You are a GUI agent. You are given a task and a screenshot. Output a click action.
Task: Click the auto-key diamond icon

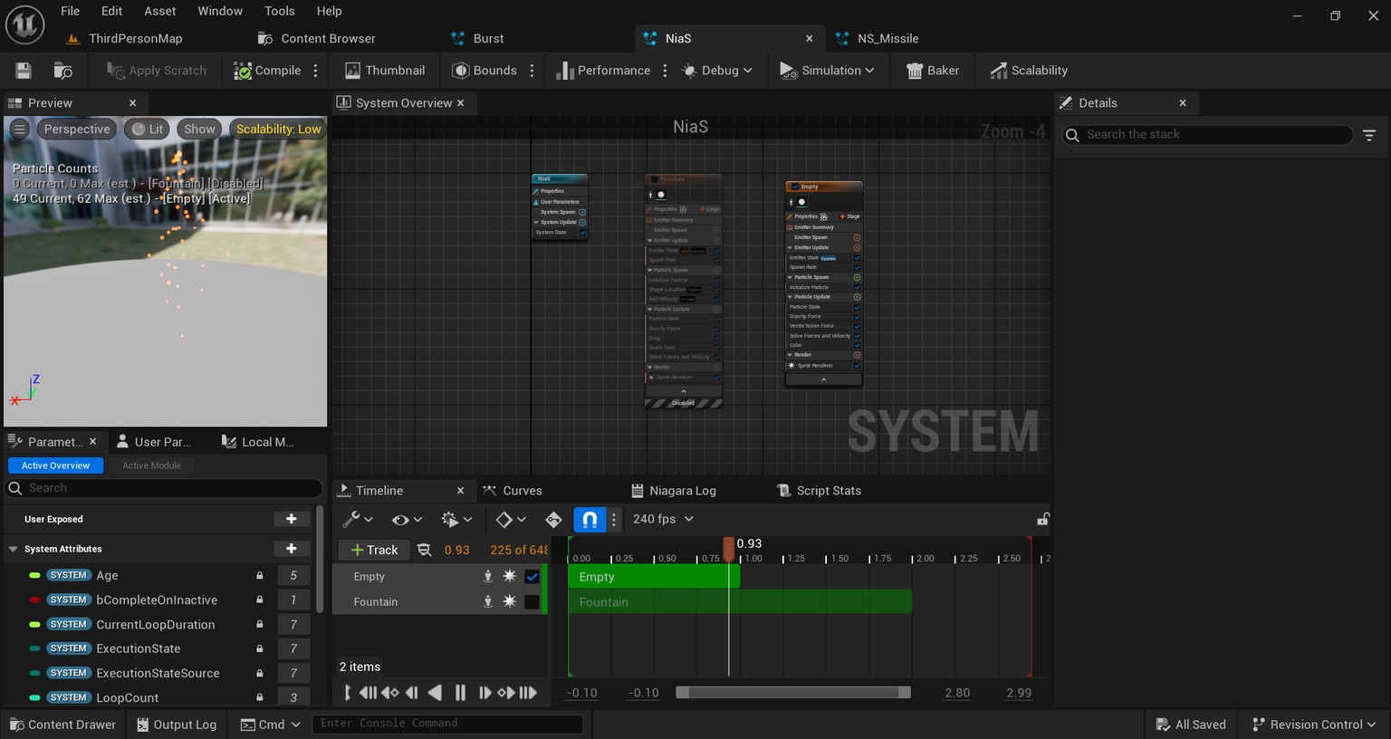pyautogui.click(x=553, y=519)
